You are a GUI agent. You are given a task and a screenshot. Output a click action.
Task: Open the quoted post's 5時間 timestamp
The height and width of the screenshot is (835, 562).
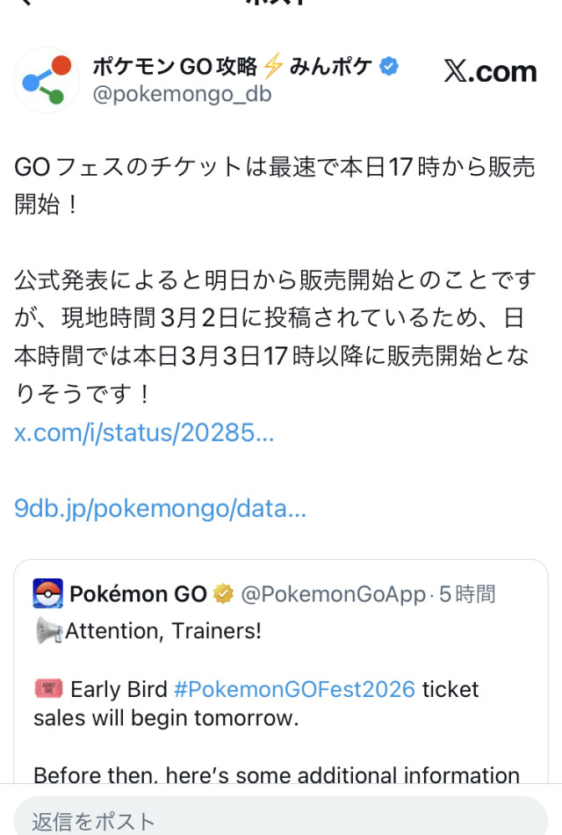click(x=467, y=594)
